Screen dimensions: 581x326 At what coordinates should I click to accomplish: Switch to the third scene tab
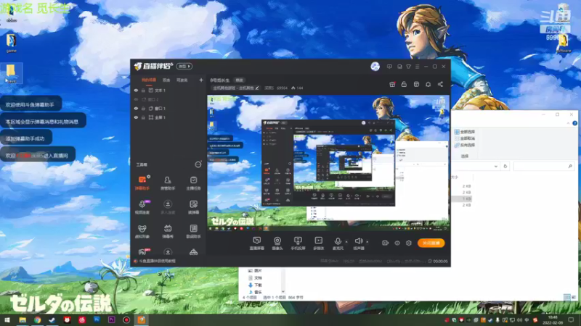click(x=182, y=80)
